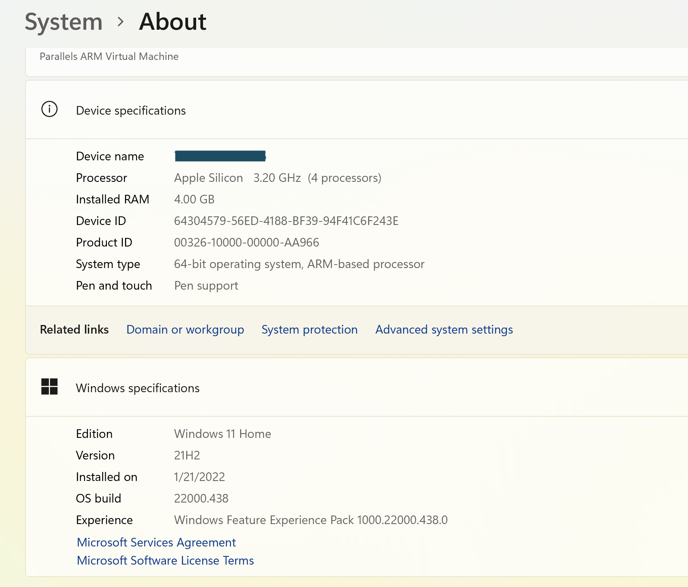
Task: Select Device ID value starting 64304579
Action: point(286,221)
